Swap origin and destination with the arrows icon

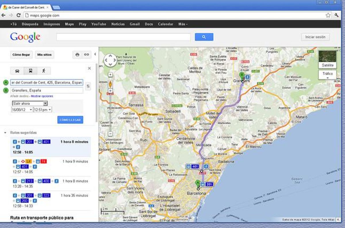[x=88, y=86]
